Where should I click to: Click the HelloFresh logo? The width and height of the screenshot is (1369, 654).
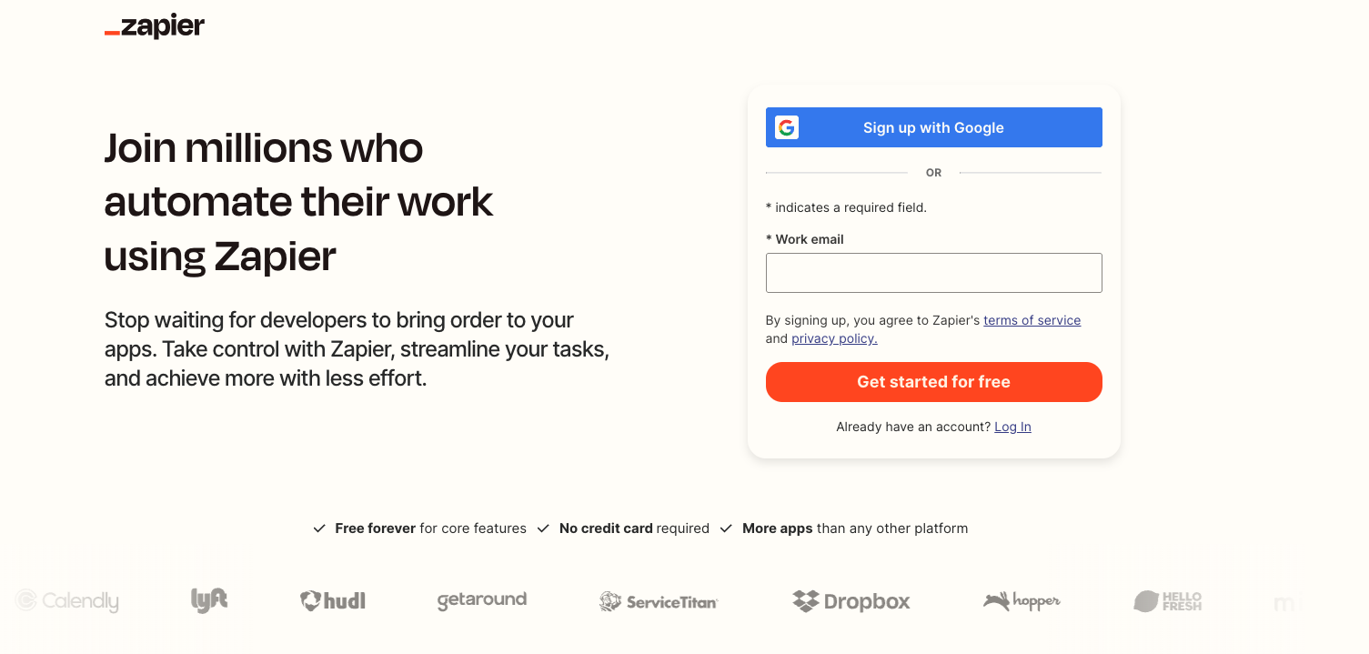1168,601
